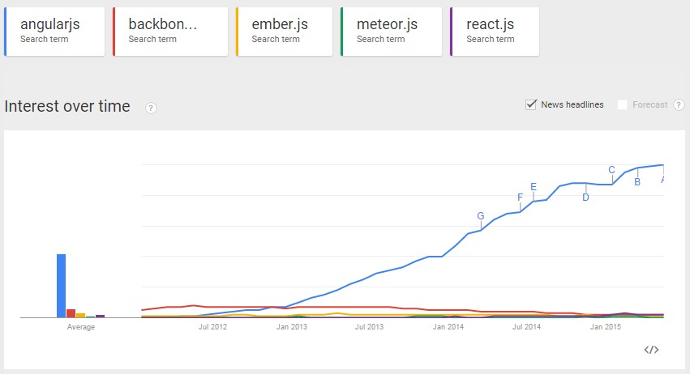Choose the react.js search term card
This screenshot has width=690, height=374.
495,32
